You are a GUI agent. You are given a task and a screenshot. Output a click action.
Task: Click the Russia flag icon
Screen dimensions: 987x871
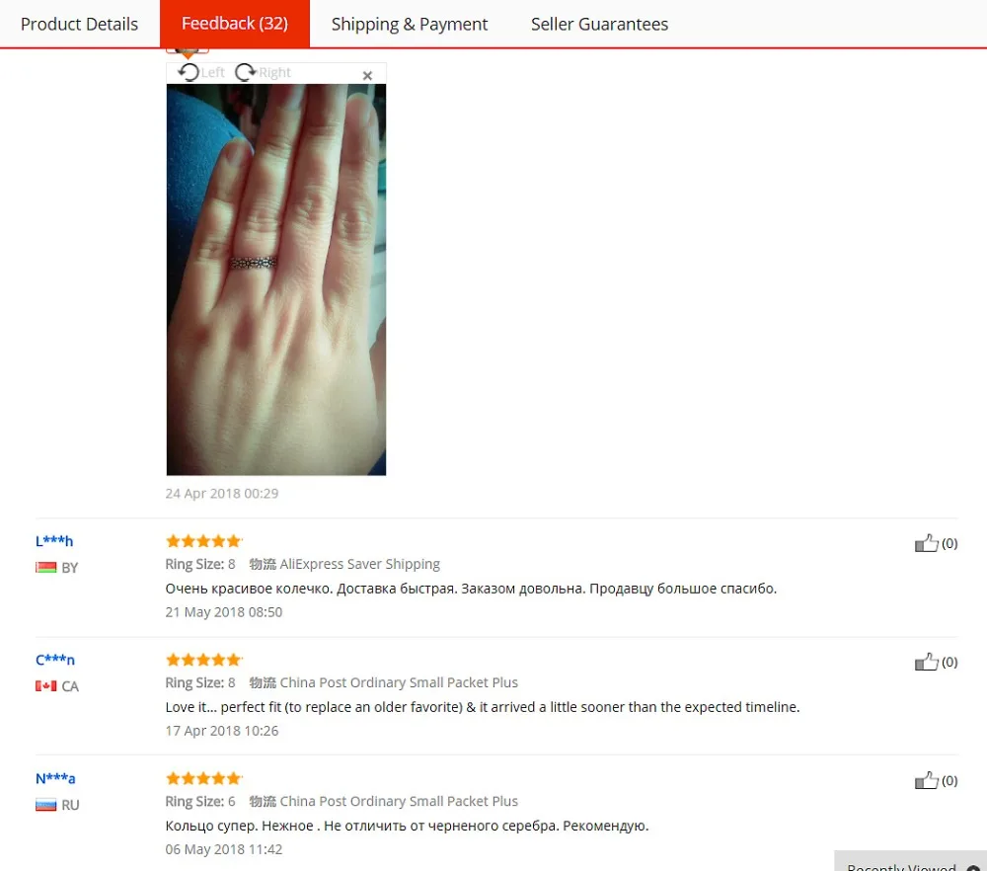(x=46, y=805)
